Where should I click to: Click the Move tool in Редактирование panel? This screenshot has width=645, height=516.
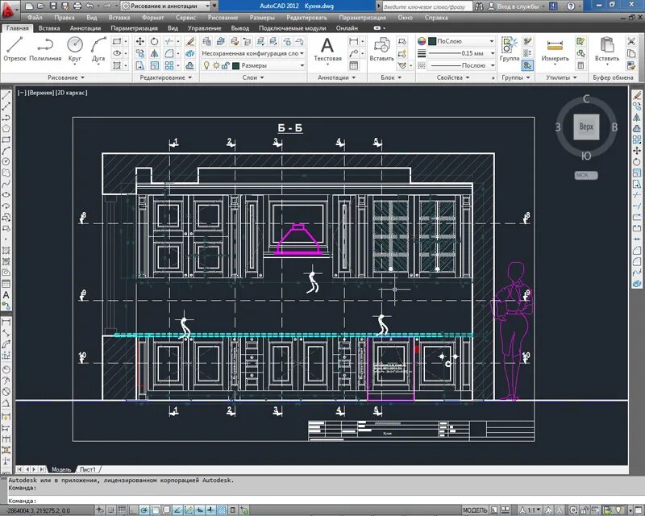pos(139,41)
